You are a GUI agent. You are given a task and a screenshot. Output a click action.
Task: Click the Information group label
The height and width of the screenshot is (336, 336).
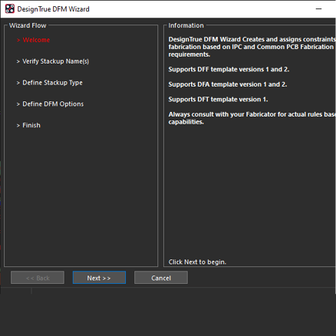pos(186,25)
